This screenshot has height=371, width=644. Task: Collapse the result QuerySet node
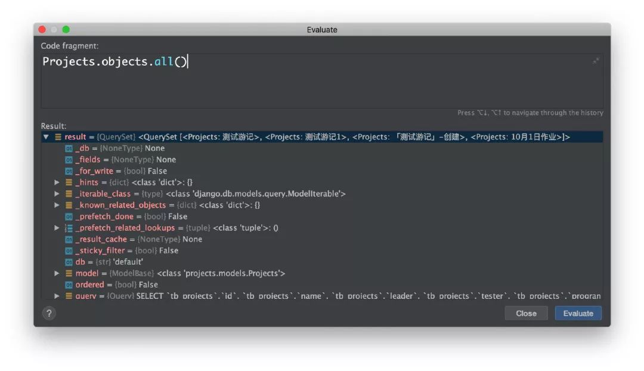tap(46, 137)
